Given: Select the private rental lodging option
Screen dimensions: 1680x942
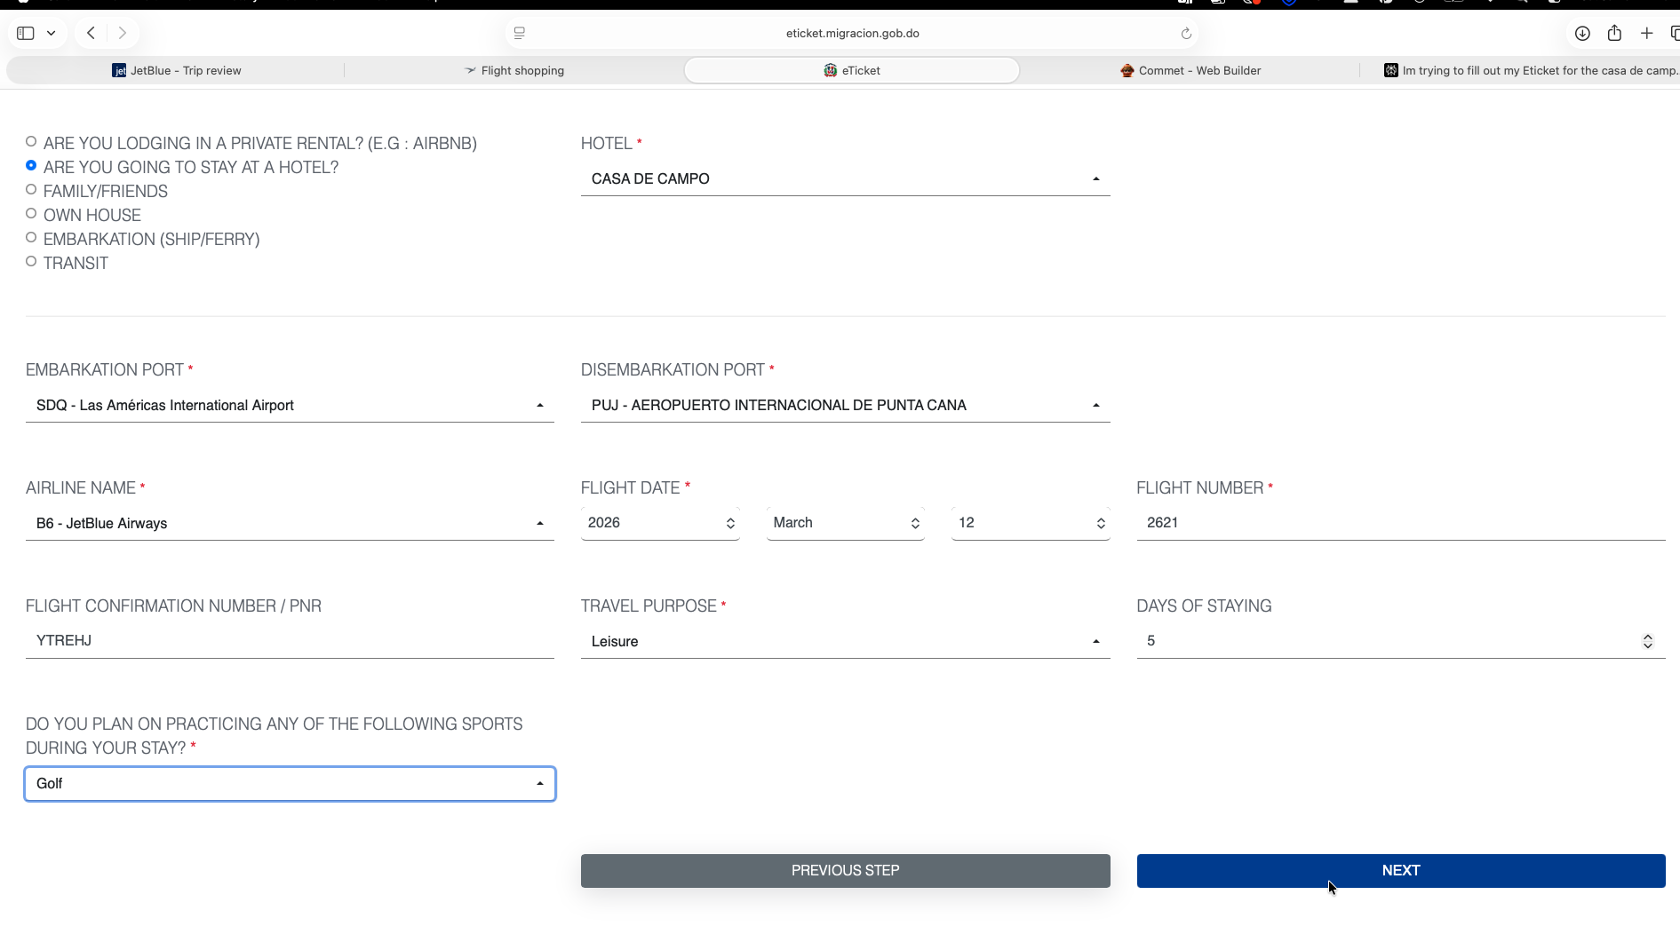Looking at the screenshot, I should pos(31,141).
